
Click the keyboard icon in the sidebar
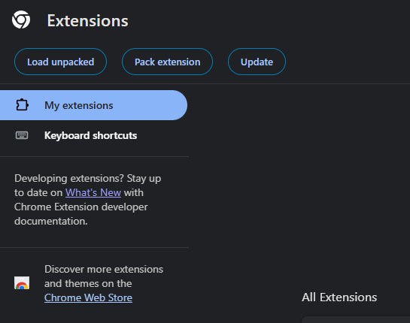(22, 135)
